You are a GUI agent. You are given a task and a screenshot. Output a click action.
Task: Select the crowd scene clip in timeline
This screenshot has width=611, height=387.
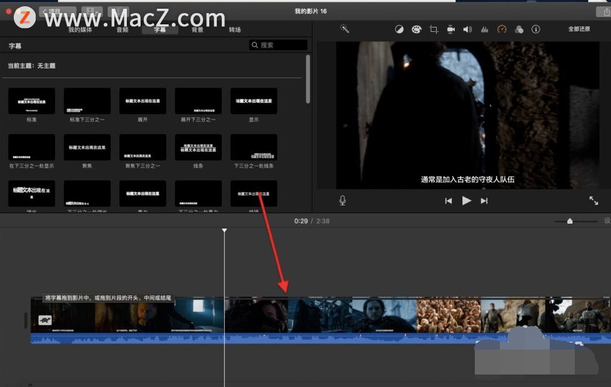(449, 315)
